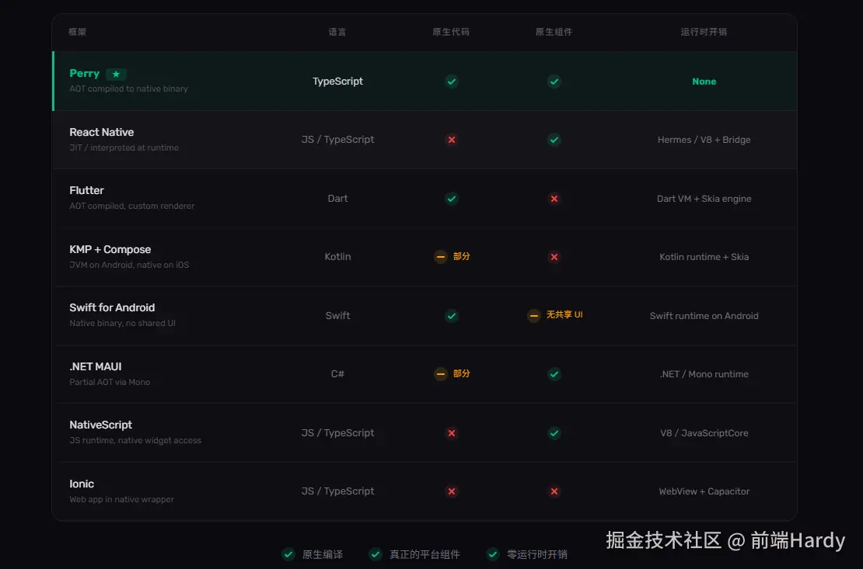Click 'AOT compiled to native binary' subtitle
Viewport: 863px width, 569px height.
click(x=129, y=88)
